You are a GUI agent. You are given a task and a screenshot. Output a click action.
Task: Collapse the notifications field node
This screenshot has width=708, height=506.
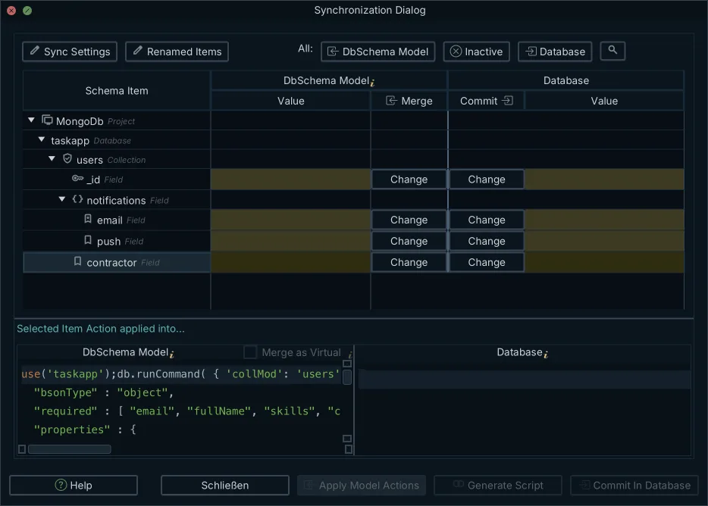click(62, 199)
